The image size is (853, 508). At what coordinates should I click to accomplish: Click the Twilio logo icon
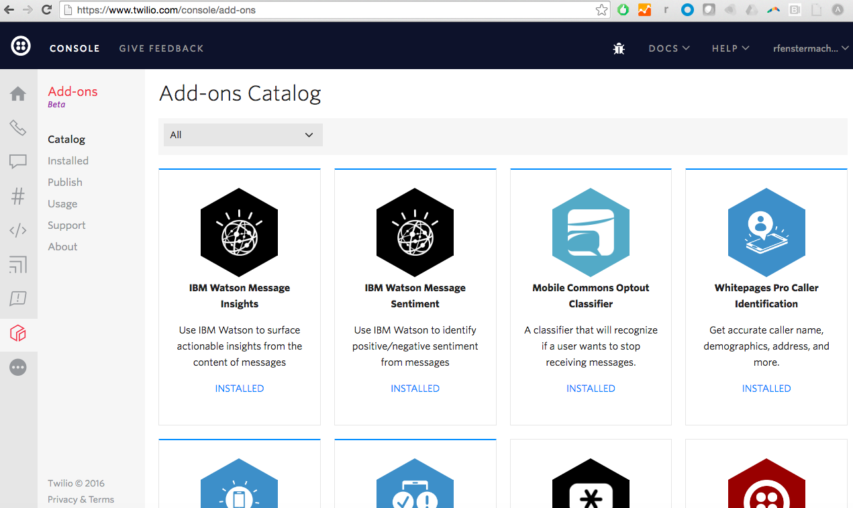click(x=21, y=46)
